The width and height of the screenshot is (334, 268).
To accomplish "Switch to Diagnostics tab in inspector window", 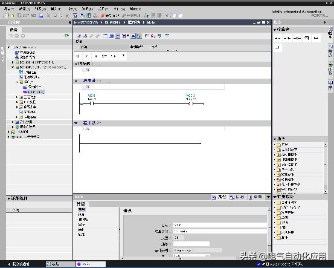I will pos(255,197).
